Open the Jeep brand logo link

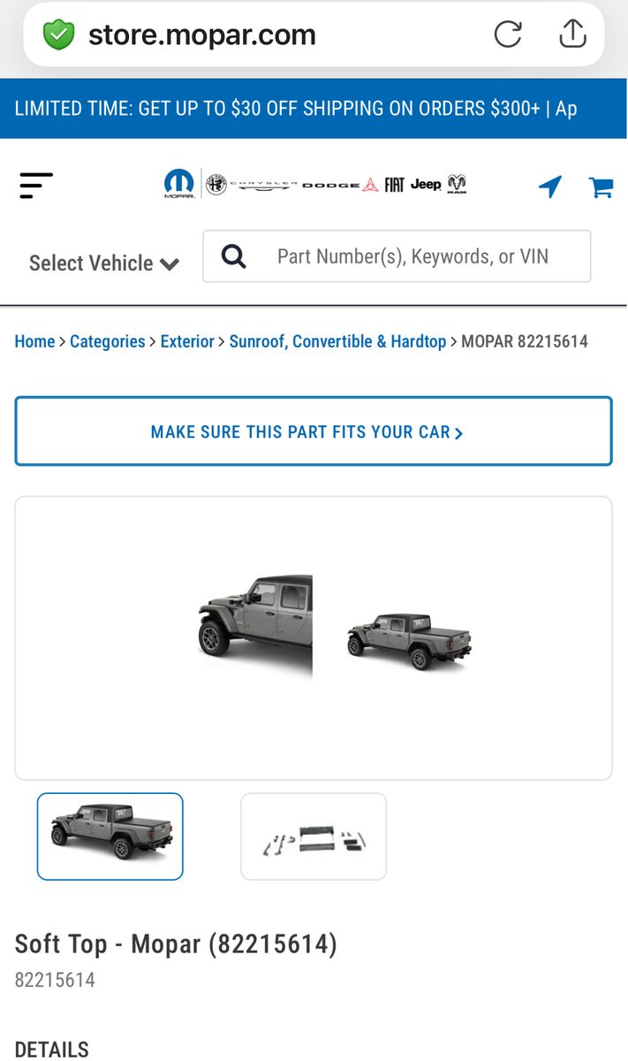426,184
